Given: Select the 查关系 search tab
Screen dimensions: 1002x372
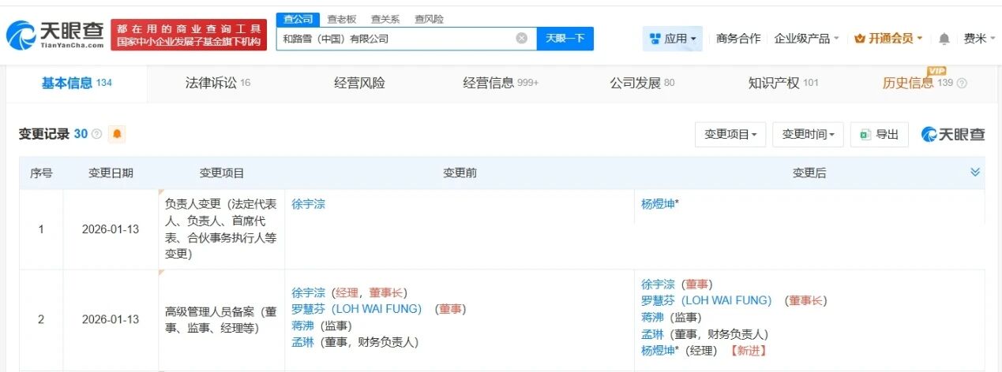Looking at the screenshot, I should 385,19.
